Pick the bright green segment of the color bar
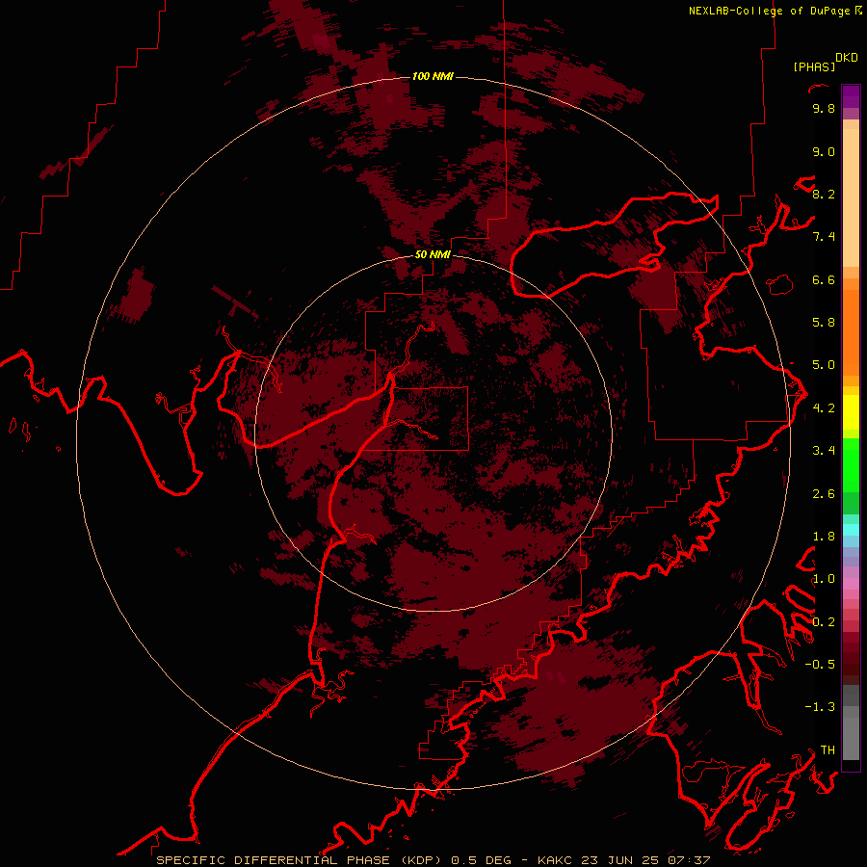 (x=851, y=466)
